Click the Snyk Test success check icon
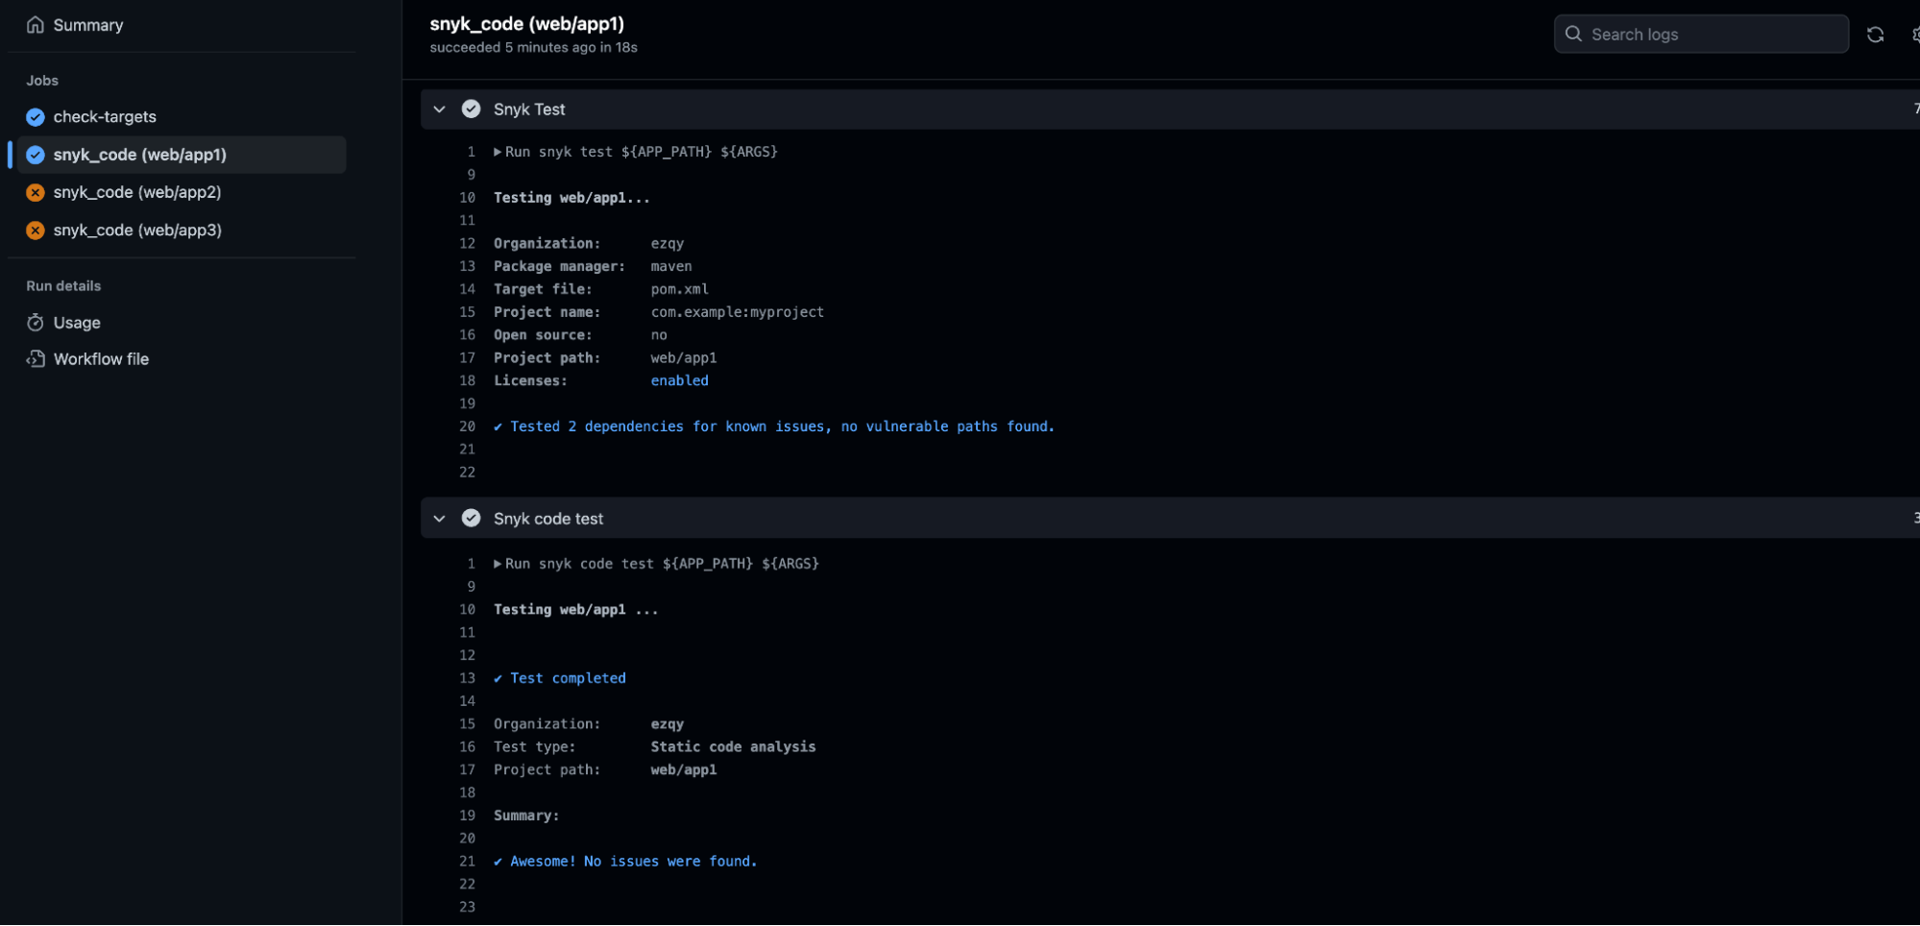The width and height of the screenshot is (1920, 926). pos(471,109)
